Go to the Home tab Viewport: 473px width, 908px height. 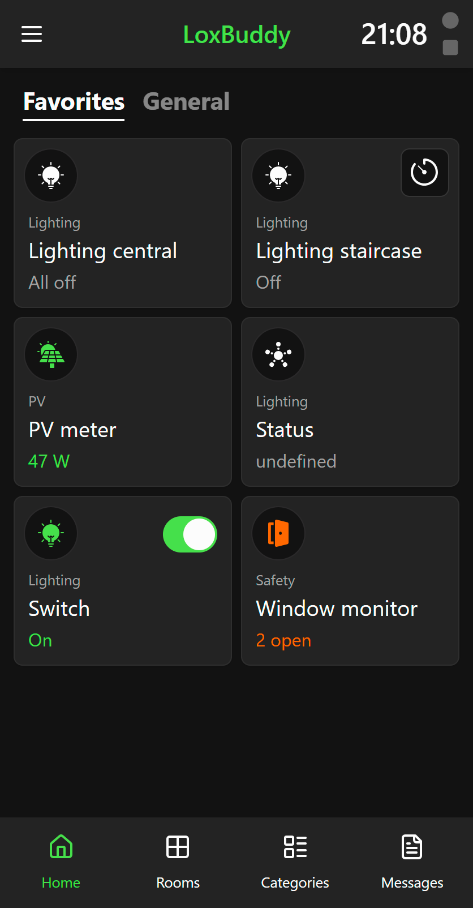click(x=61, y=860)
